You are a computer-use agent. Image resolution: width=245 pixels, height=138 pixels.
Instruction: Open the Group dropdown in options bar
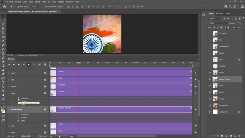[x=35, y=7]
